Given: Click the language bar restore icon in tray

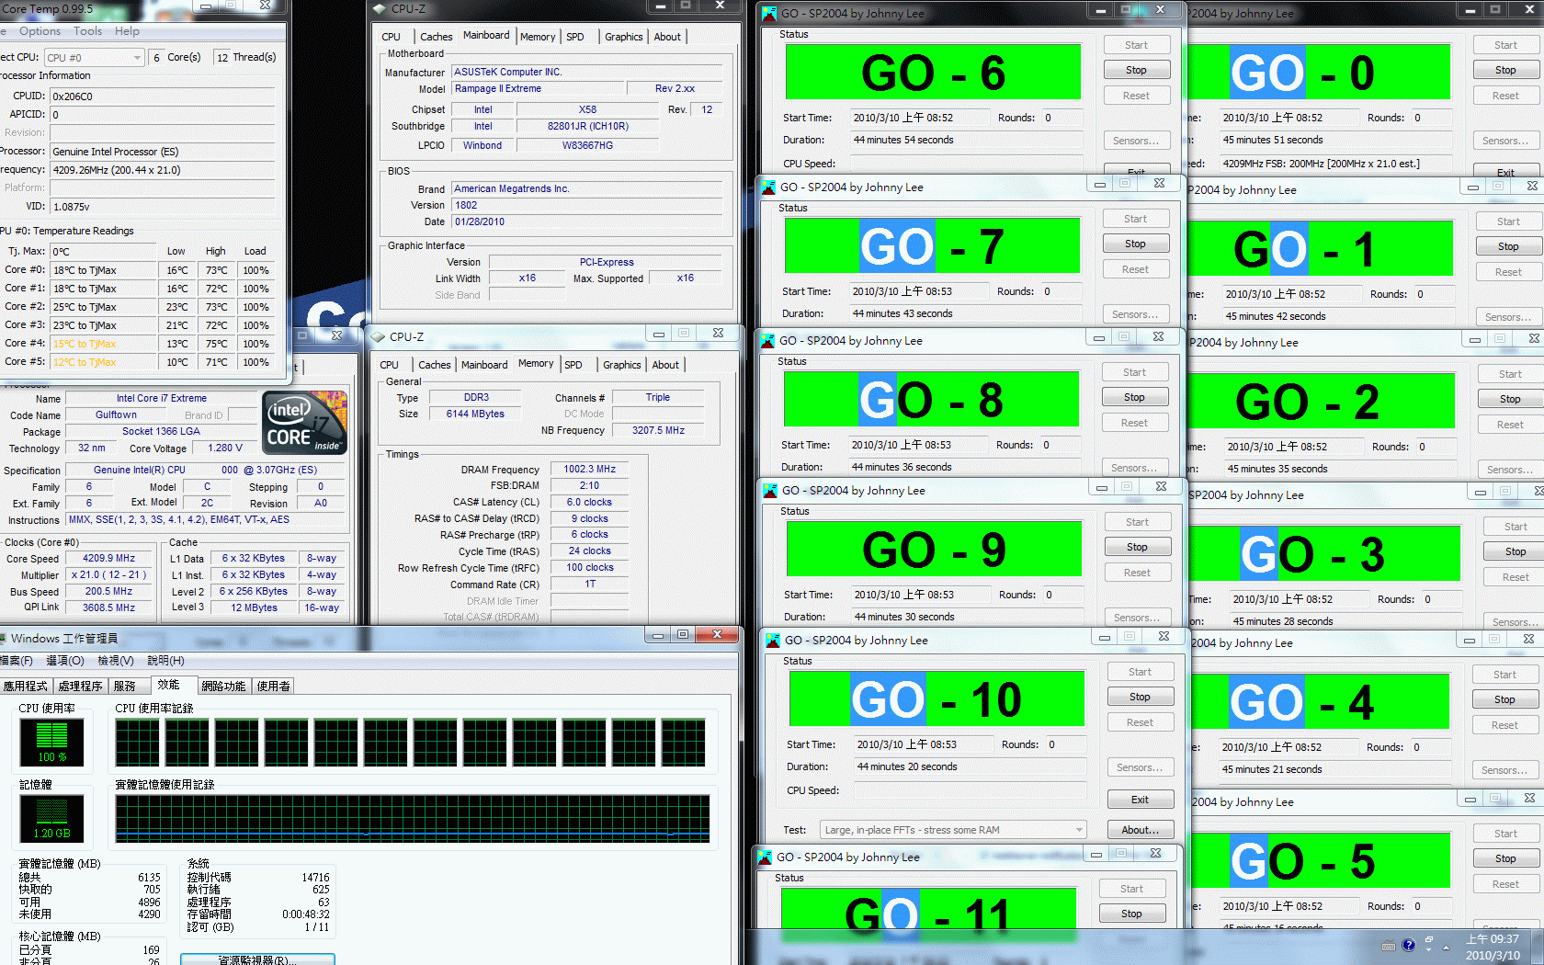Looking at the screenshot, I should click(x=1429, y=941).
